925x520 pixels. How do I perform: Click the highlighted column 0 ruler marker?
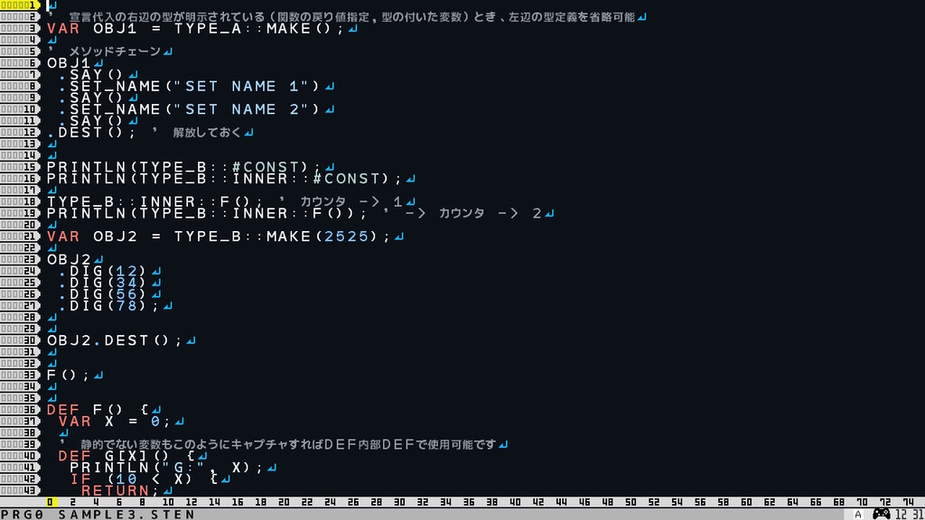pos(51,502)
